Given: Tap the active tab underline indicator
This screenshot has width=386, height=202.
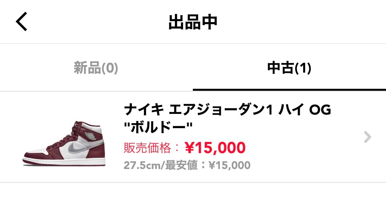Looking at the screenshot, I should [x=289, y=88].
